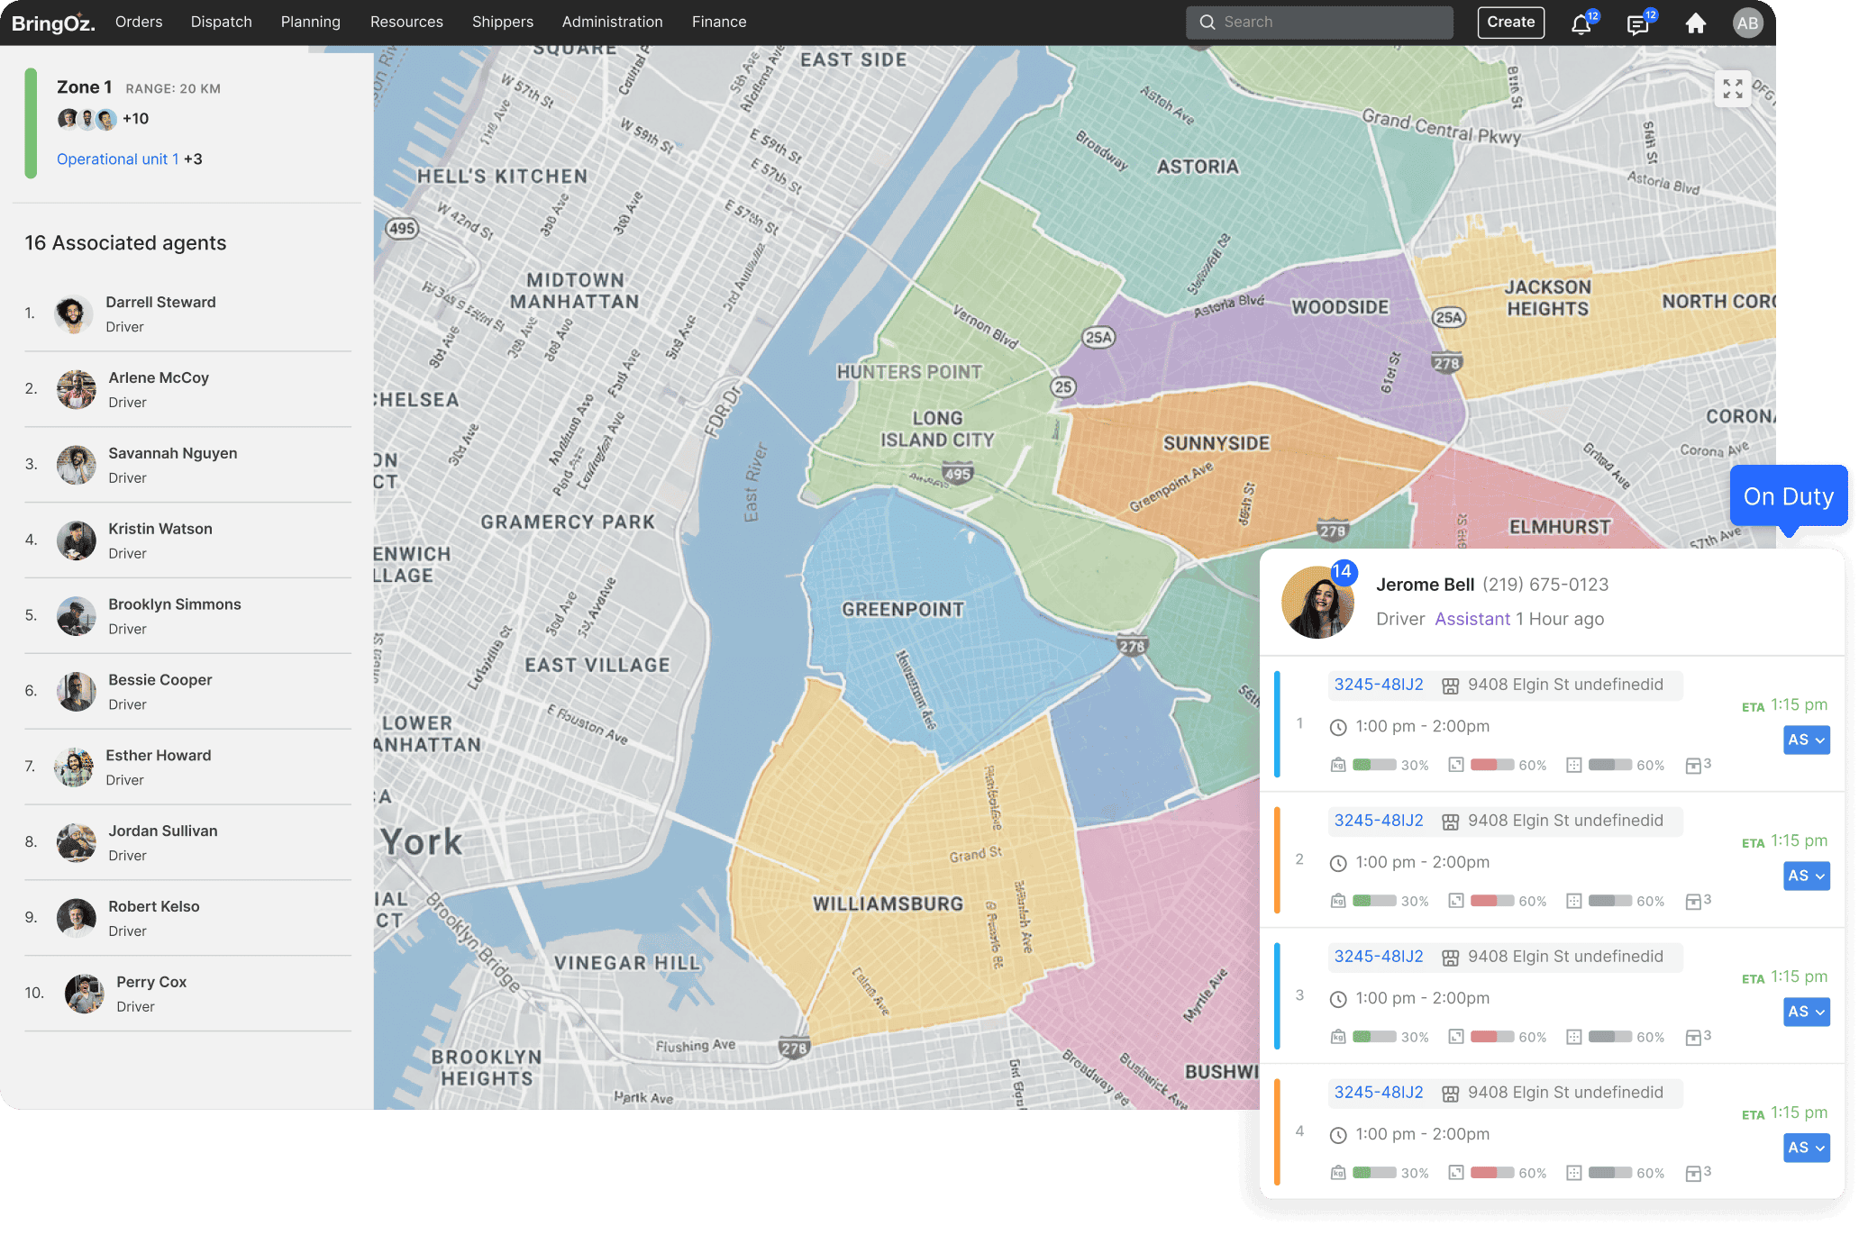Screen dimensions: 1868x1235
Task: Click the BringOz logo
Action: coord(53,23)
